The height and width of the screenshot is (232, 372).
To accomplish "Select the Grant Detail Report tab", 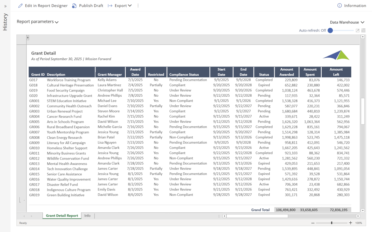I will point(62,216).
